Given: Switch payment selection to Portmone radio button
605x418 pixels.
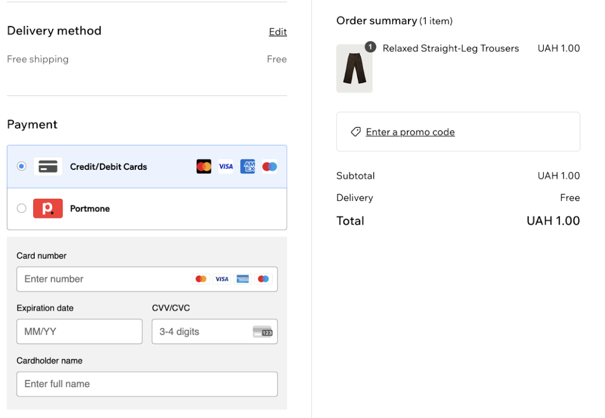Looking at the screenshot, I should tap(21, 208).
